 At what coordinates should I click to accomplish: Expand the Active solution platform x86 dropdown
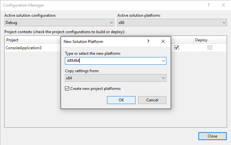(172, 23)
